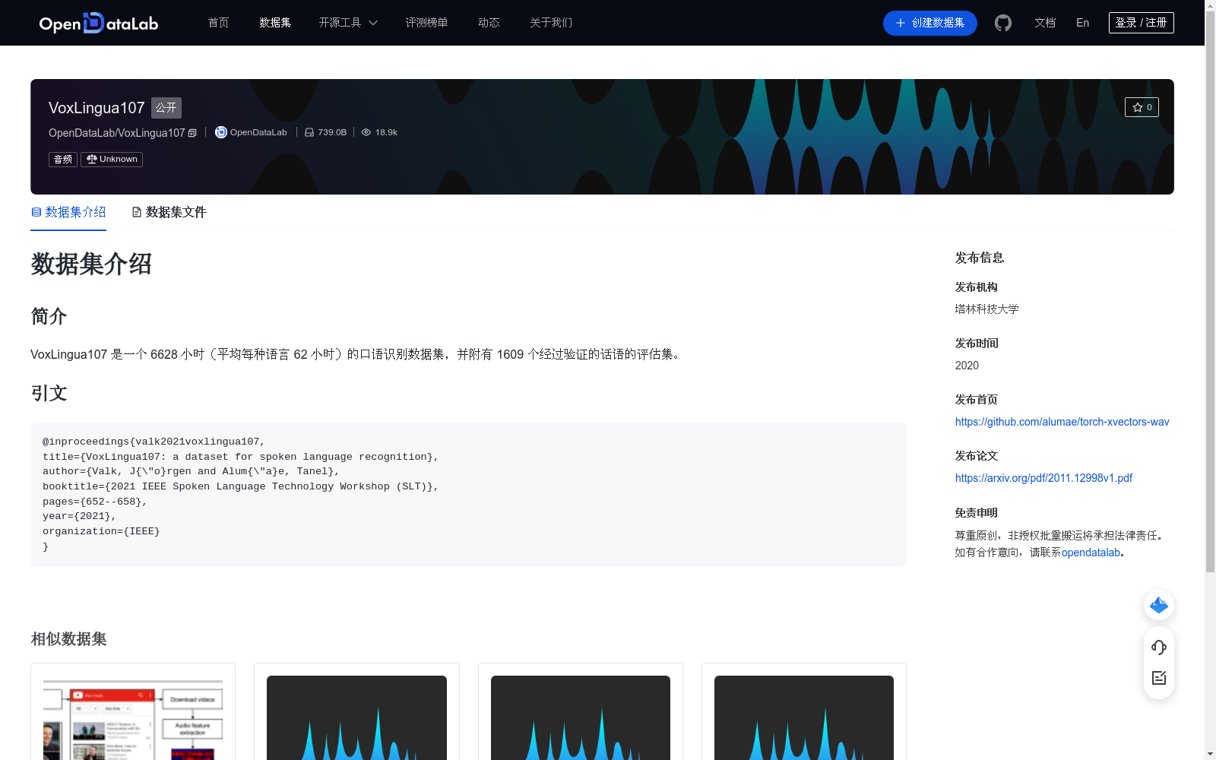Screen dimensions: 1216x760
Task: Click the 公开 badge
Action: coord(166,108)
